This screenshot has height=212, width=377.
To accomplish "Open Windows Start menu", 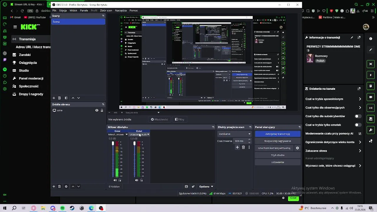I will coord(5,208).
